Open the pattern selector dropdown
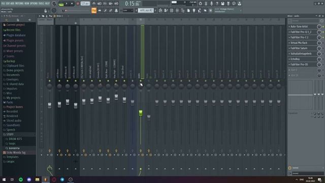Image resolution: width=325 pixels, height=183 pixels. click(146, 10)
